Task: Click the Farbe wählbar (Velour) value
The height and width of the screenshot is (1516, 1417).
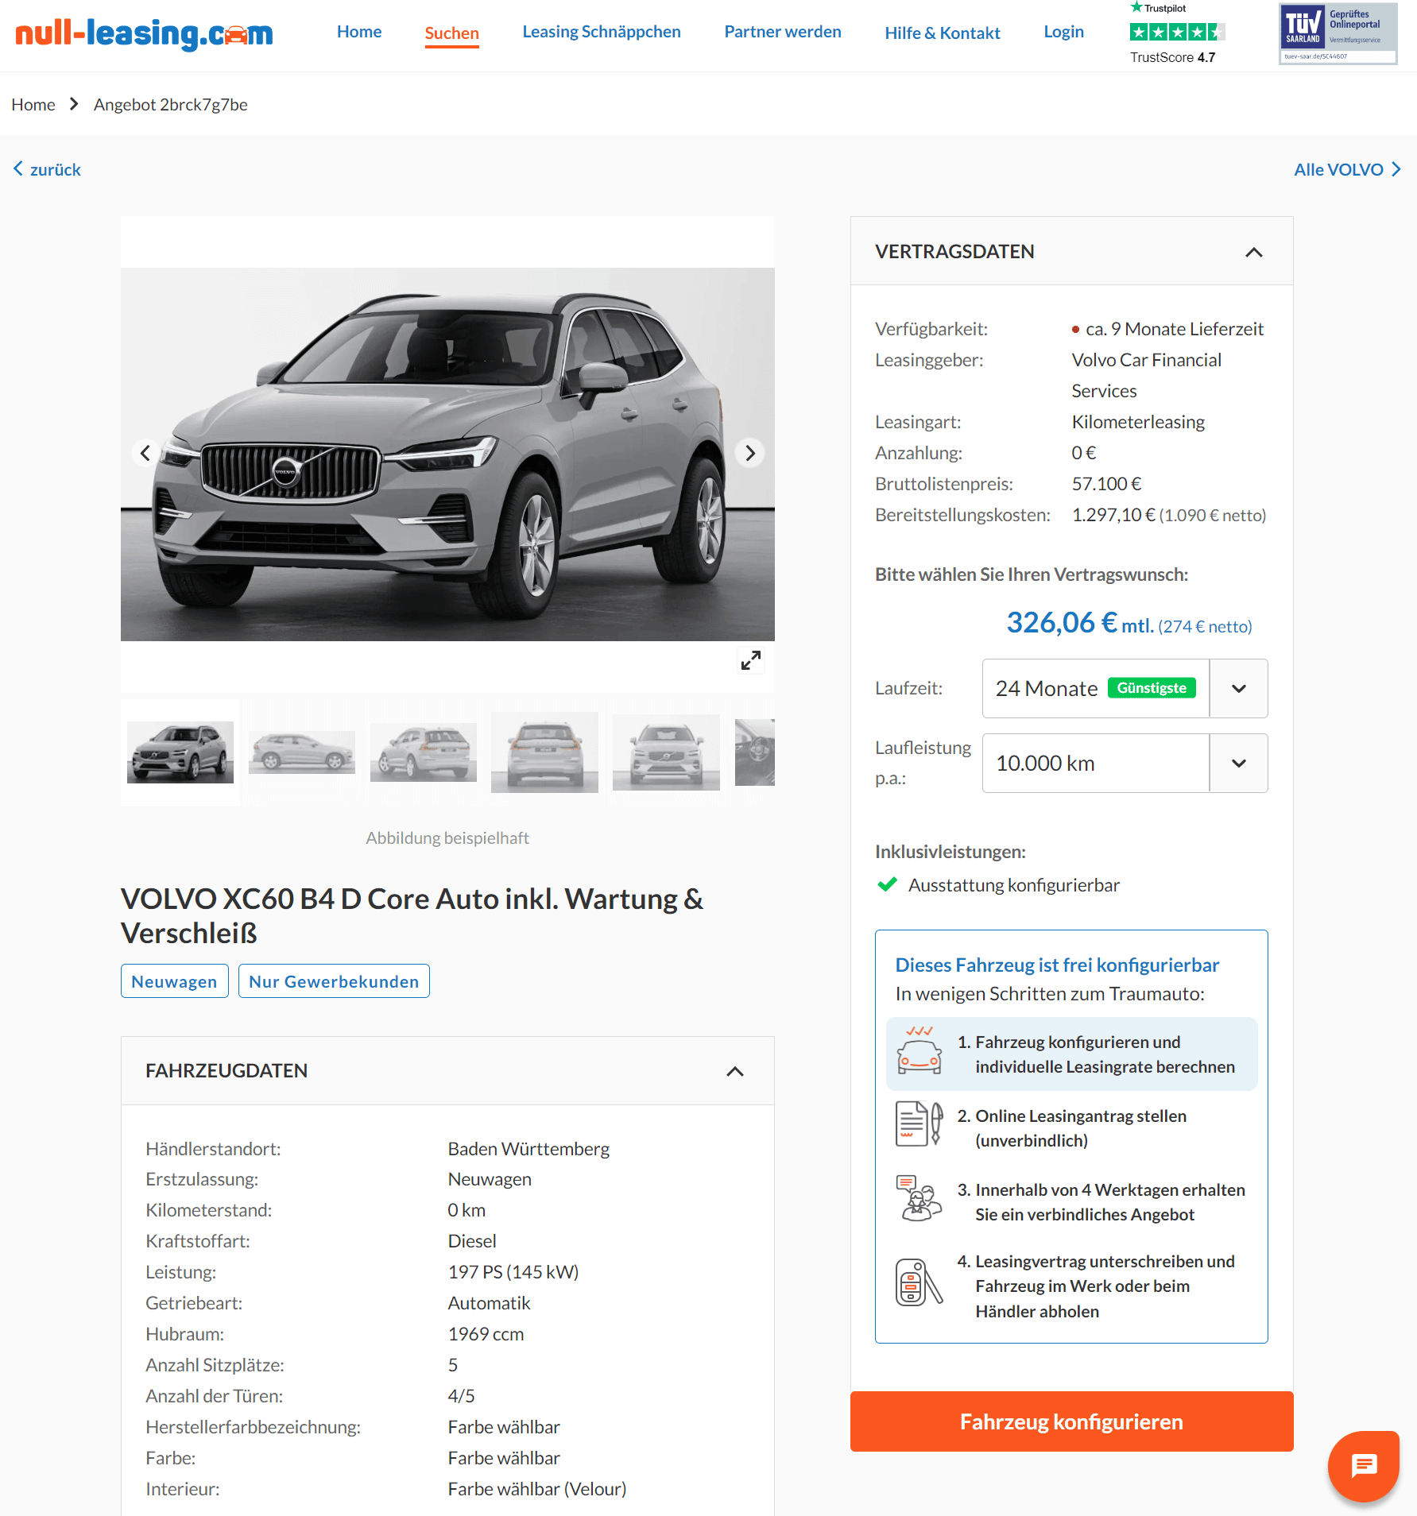Action: click(537, 1489)
